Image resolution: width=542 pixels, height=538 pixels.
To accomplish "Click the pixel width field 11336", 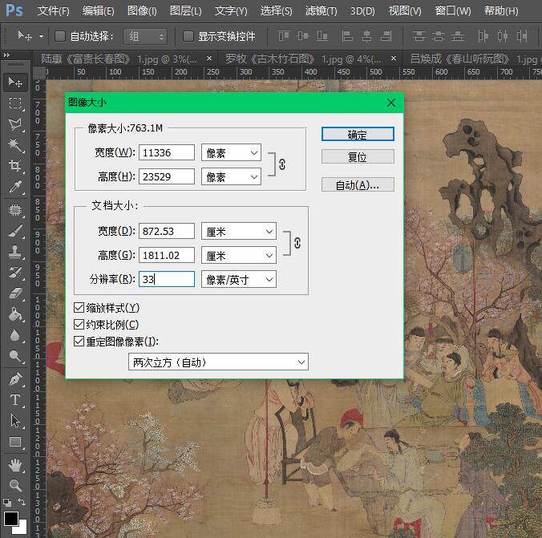I will 167,152.
